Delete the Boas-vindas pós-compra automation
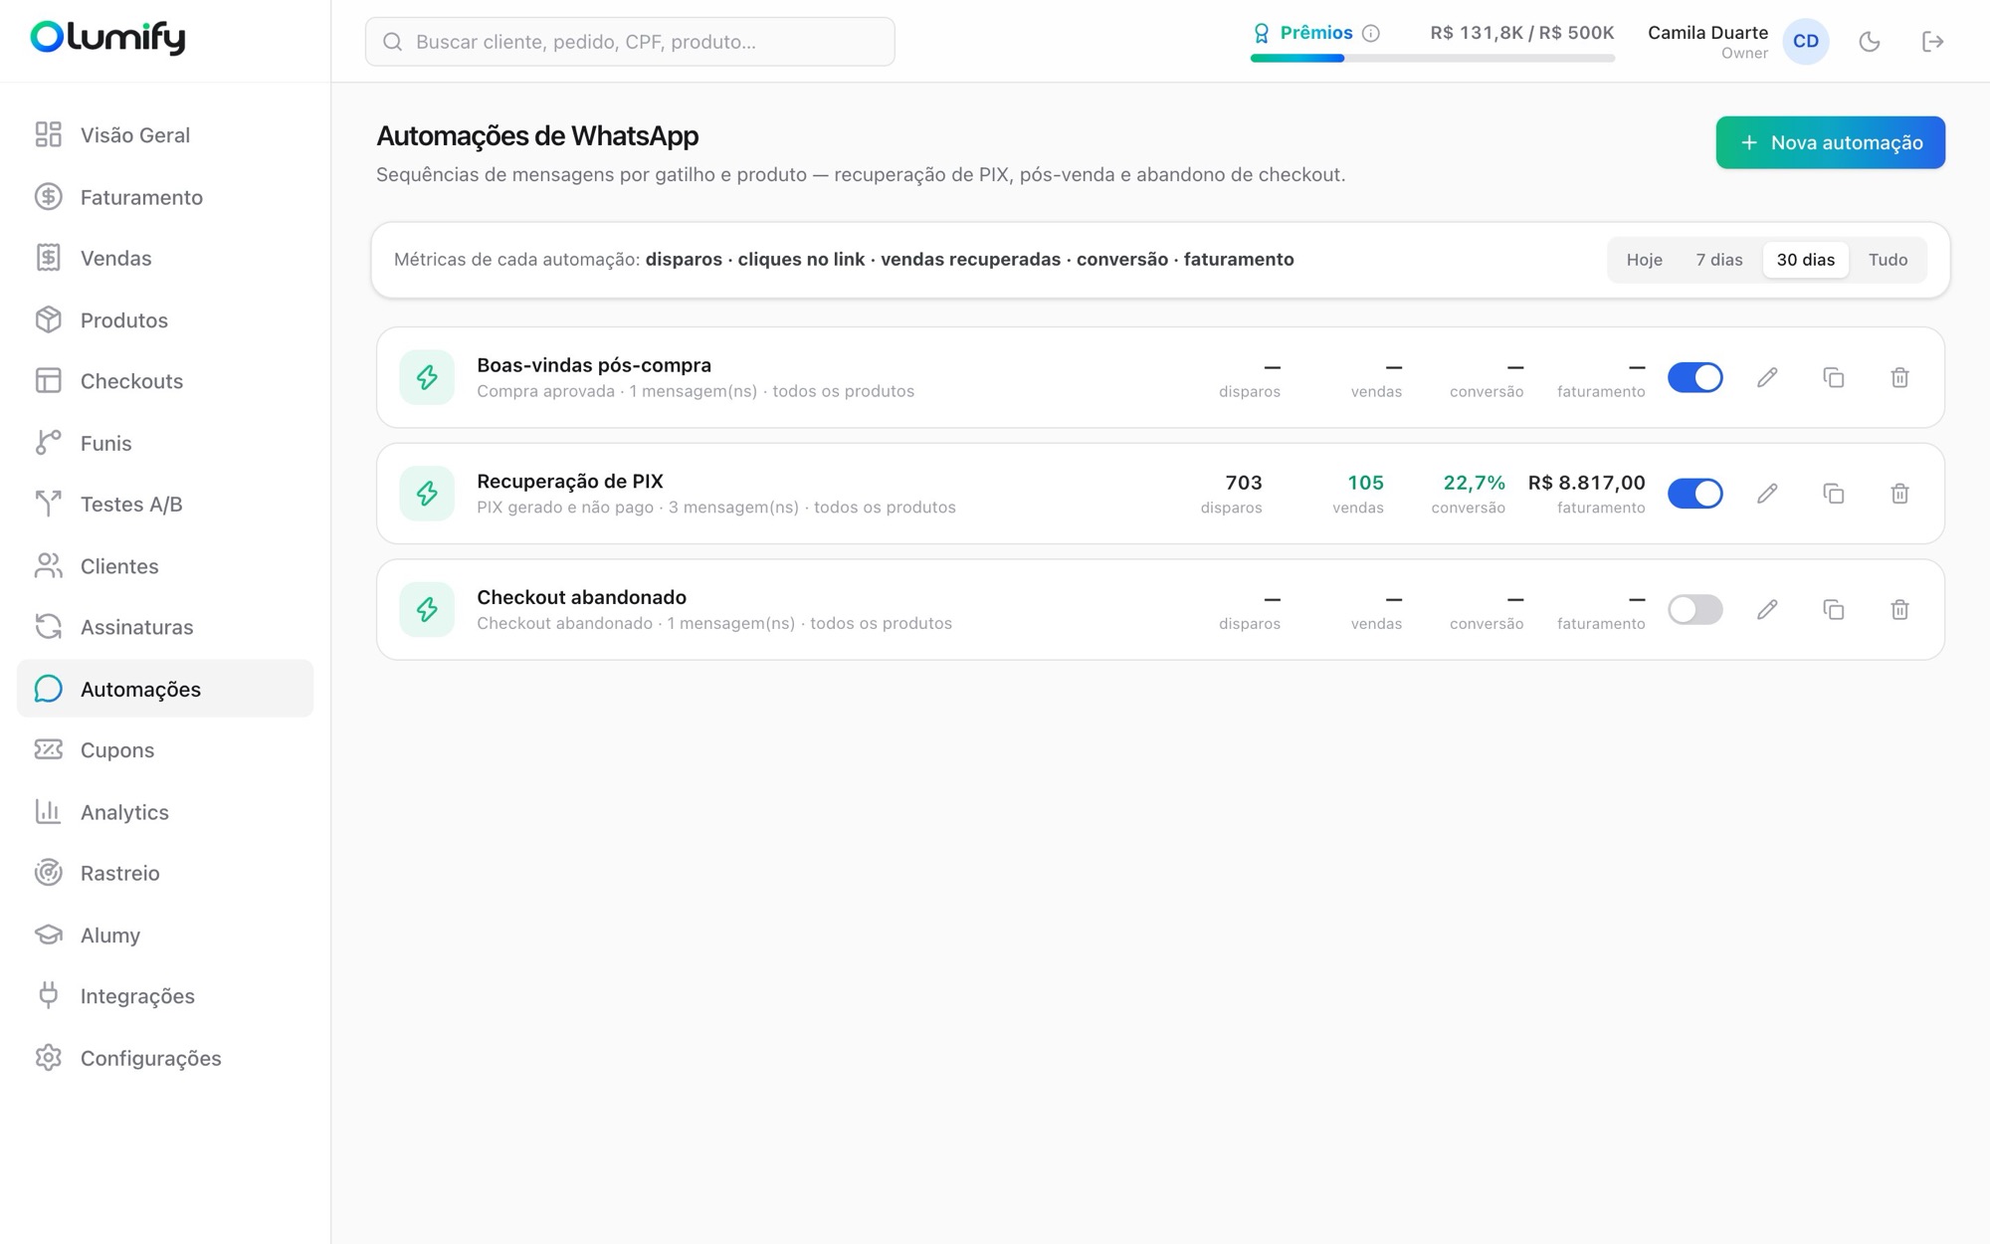This screenshot has width=1990, height=1244. coord(1899,377)
